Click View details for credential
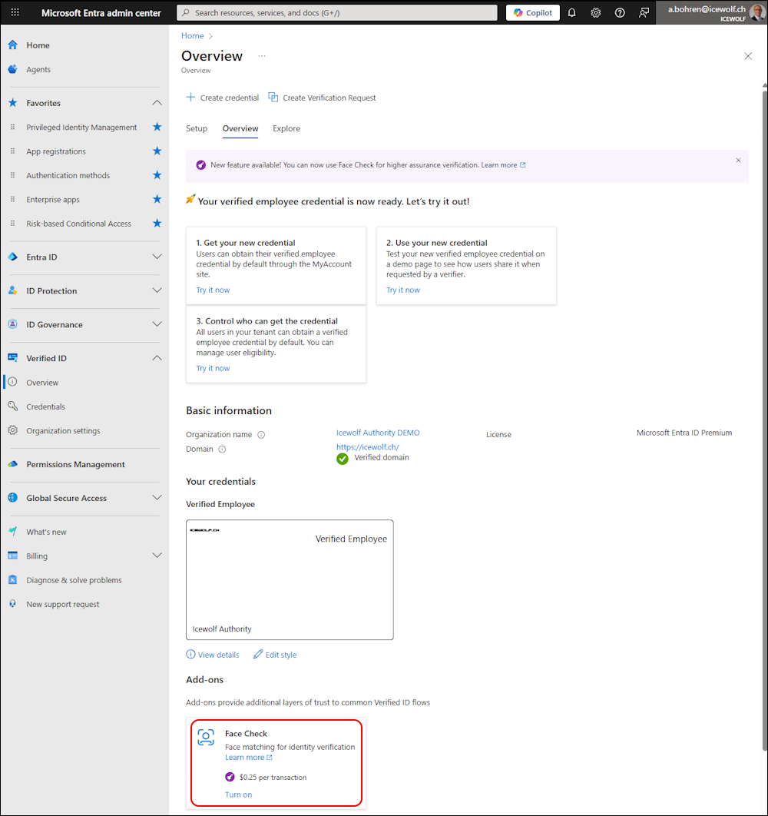This screenshot has height=816, width=768. pyautogui.click(x=213, y=655)
